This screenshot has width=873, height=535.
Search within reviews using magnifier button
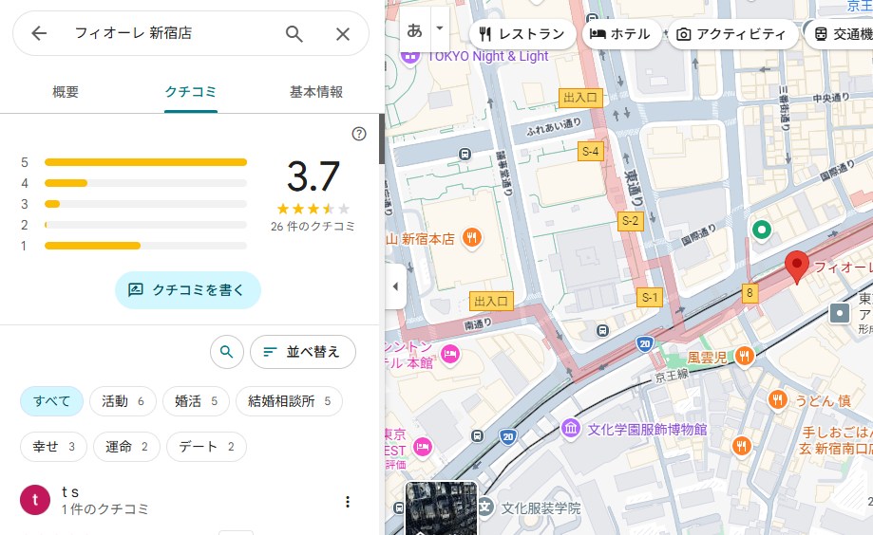[226, 352]
